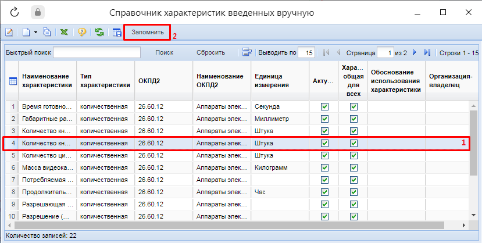Click the copy record icon
Image resolution: width=482 pixels, height=243 pixels.
tap(47, 33)
